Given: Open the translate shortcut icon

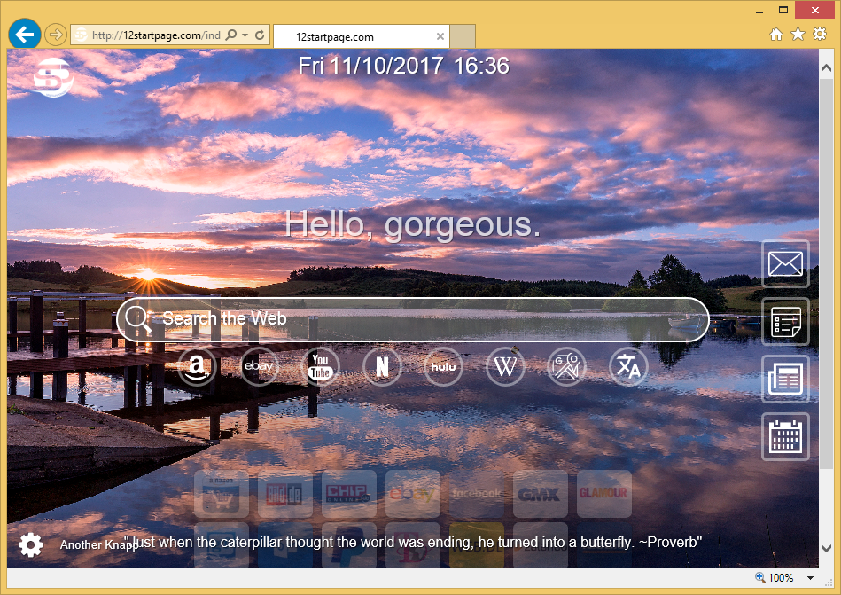Looking at the screenshot, I should coord(628,367).
